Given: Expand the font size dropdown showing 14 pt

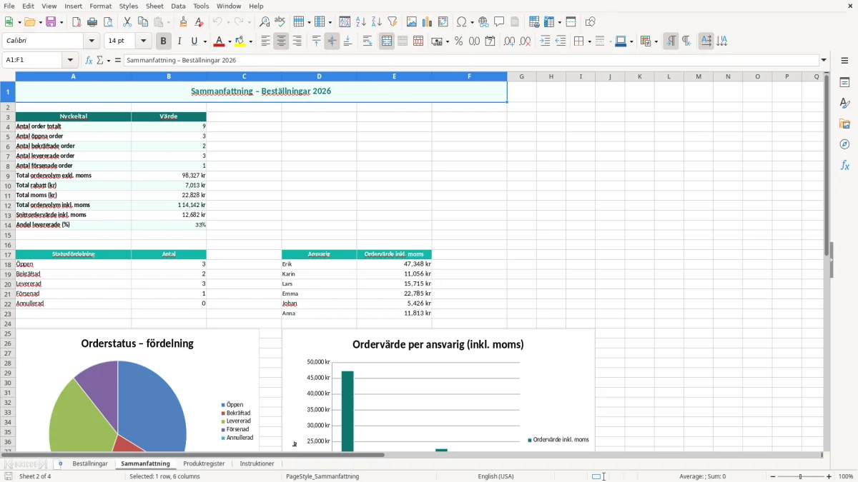Looking at the screenshot, I should [144, 41].
